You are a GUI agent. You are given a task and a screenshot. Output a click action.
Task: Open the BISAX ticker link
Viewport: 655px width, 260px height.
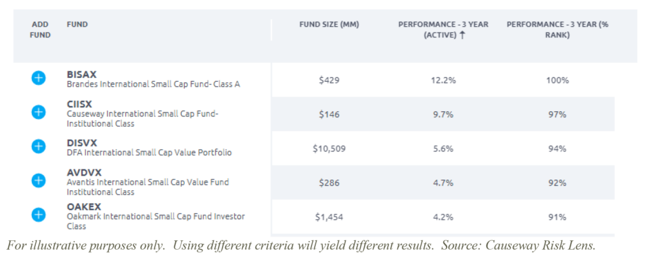pos(81,75)
